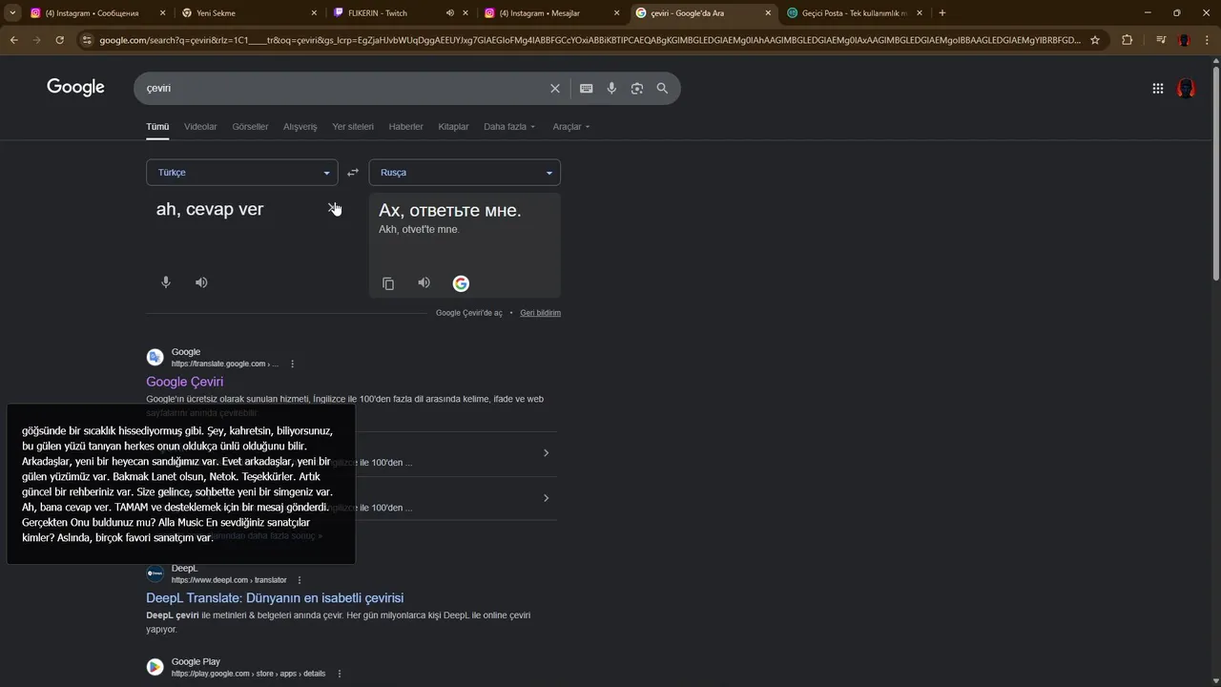The height and width of the screenshot is (687, 1221).
Task: Open the browser extensions menu
Action: [1127, 40]
